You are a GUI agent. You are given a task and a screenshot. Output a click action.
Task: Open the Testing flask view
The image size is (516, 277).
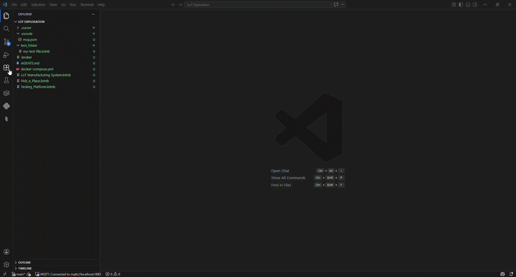(x=6, y=80)
